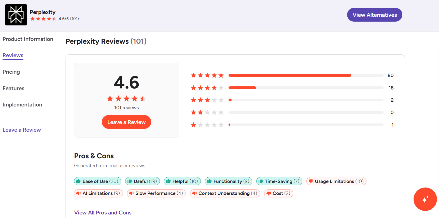
Task: Click the thumbs-down icon on Cost tag
Action: tap(269, 193)
